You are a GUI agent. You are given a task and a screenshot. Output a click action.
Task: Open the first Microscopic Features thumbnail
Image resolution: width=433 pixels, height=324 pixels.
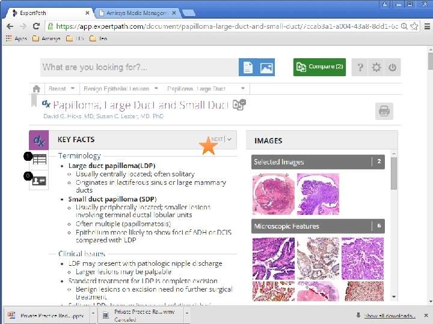coord(274,259)
